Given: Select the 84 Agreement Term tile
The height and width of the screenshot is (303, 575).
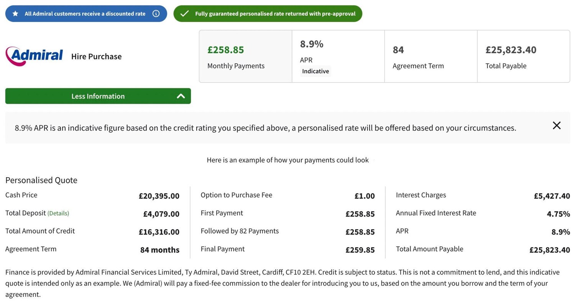Looking at the screenshot, I should click(430, 56).
